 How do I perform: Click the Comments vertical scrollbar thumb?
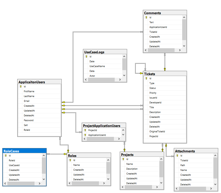pyautogui.click(x=184, y=30)
